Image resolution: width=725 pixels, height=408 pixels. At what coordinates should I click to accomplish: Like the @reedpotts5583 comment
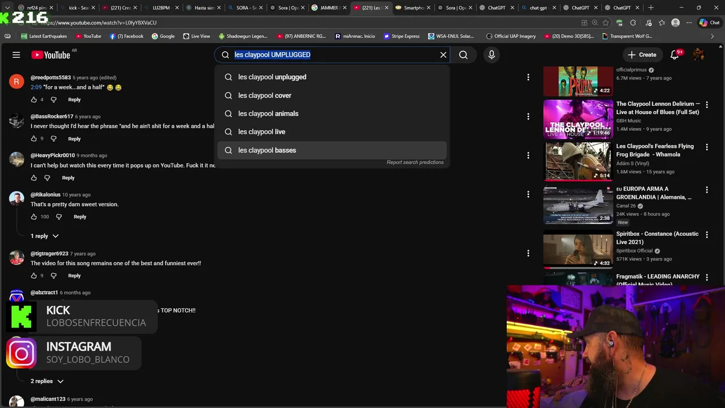(34, 100)
